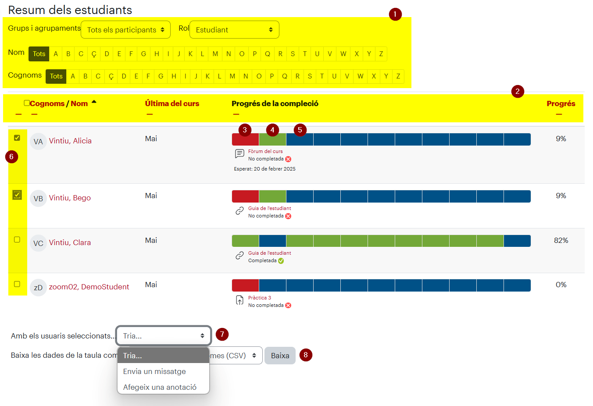Uncheck the checkbox for Vintiu, Alicia
Image resolution: width=593 pixels, height=406 pixels.
pos(17,138)
